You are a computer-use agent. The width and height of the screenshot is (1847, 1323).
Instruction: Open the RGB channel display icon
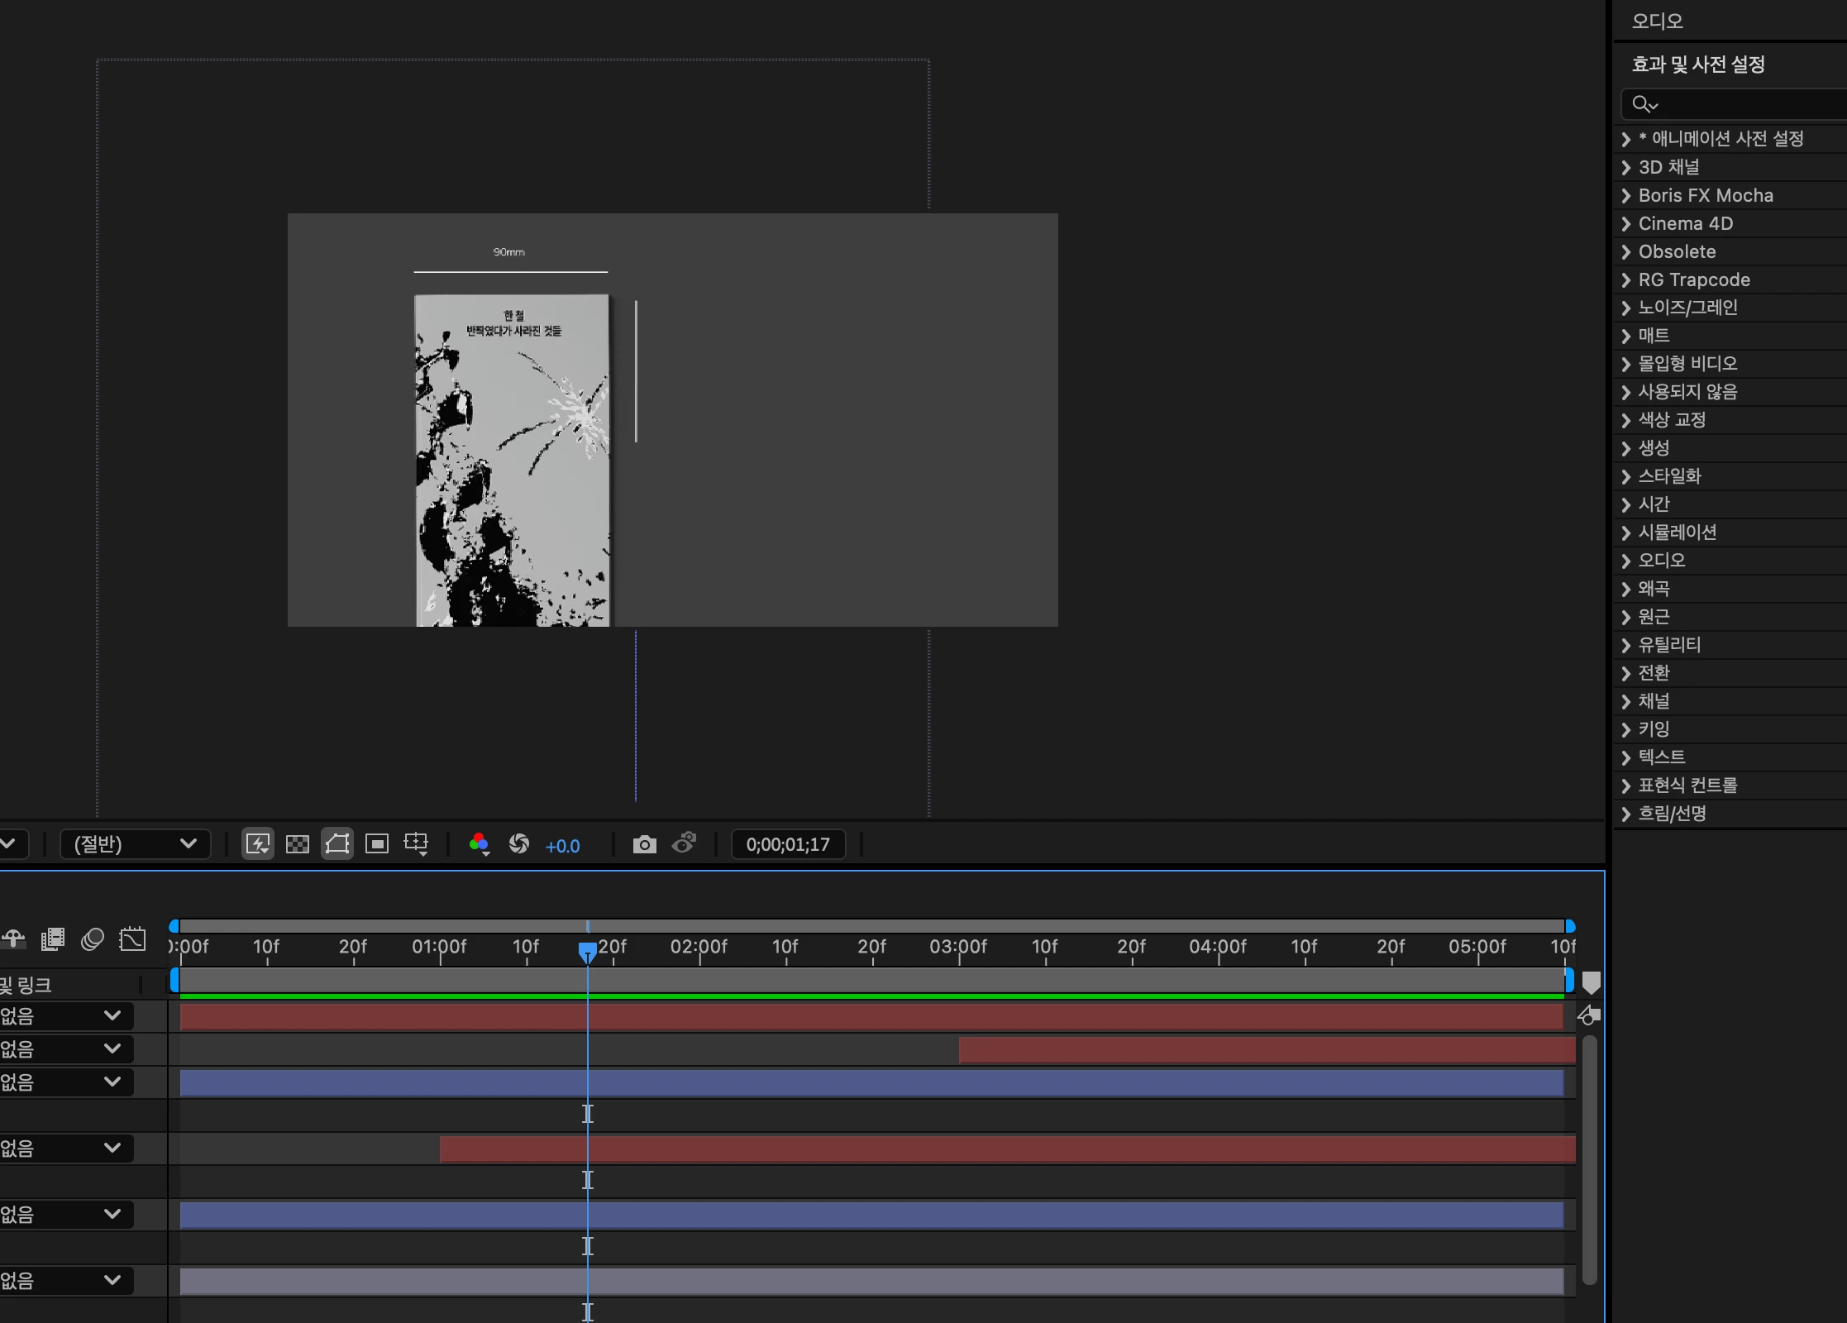479,844
